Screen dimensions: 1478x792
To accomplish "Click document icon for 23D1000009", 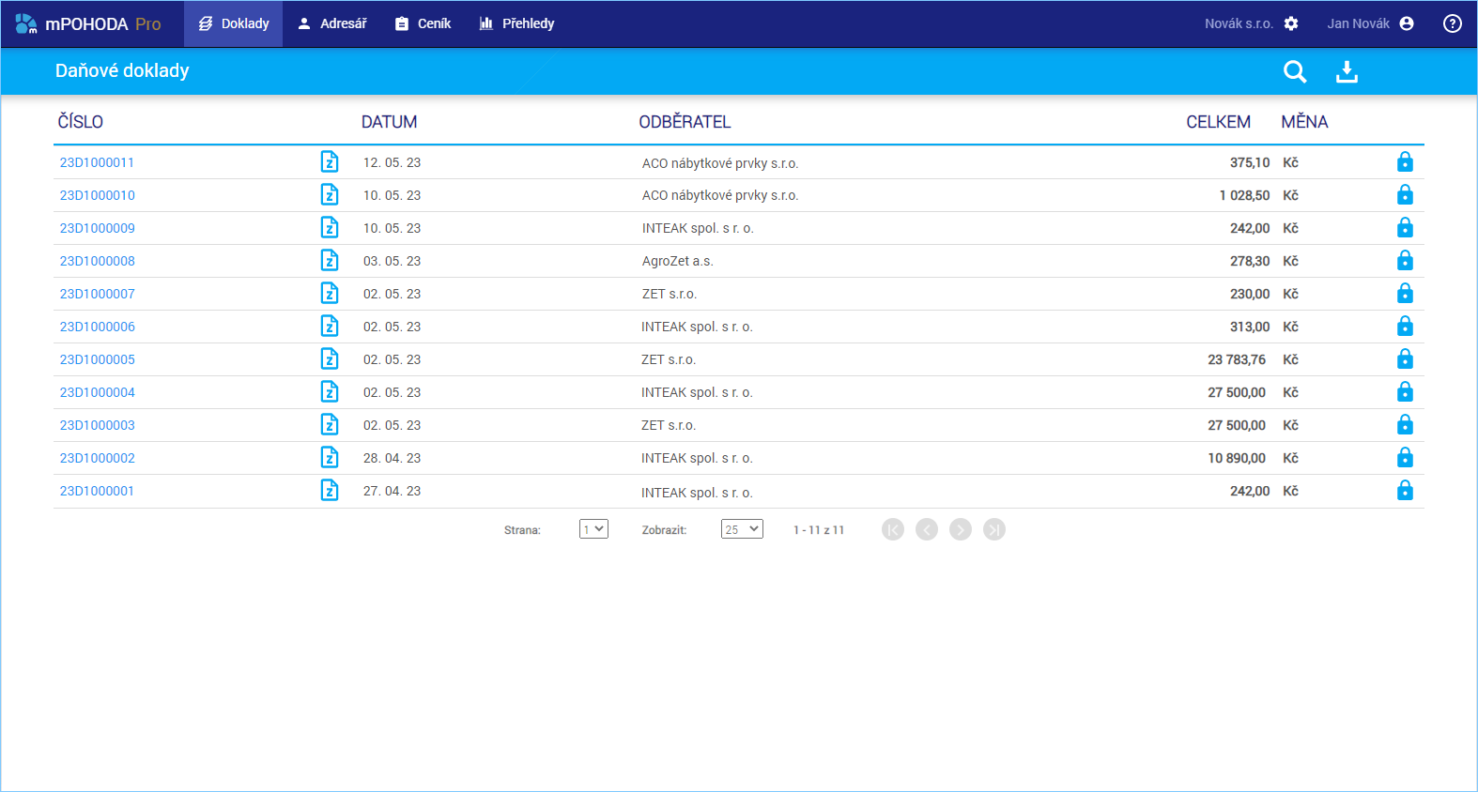I will [330, 227].
